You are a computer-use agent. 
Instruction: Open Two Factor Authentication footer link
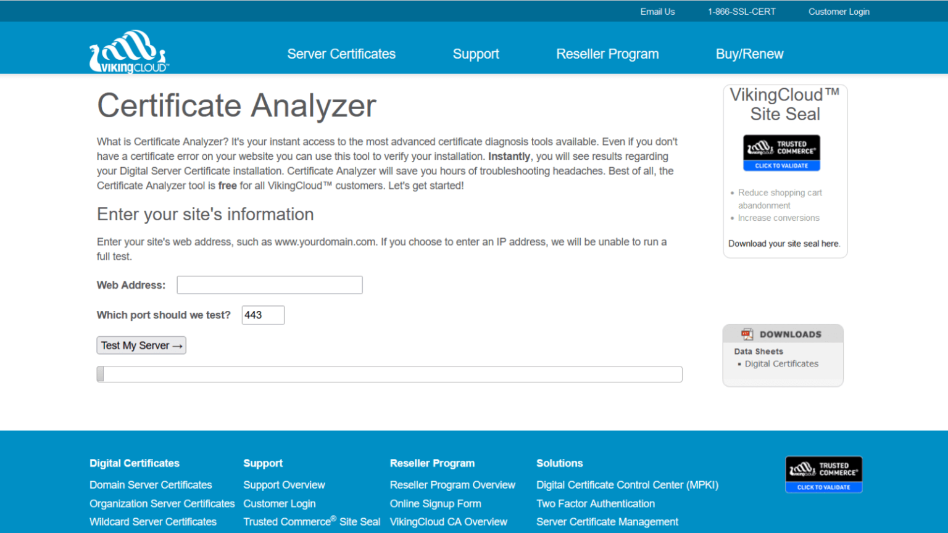coord(596,503)
